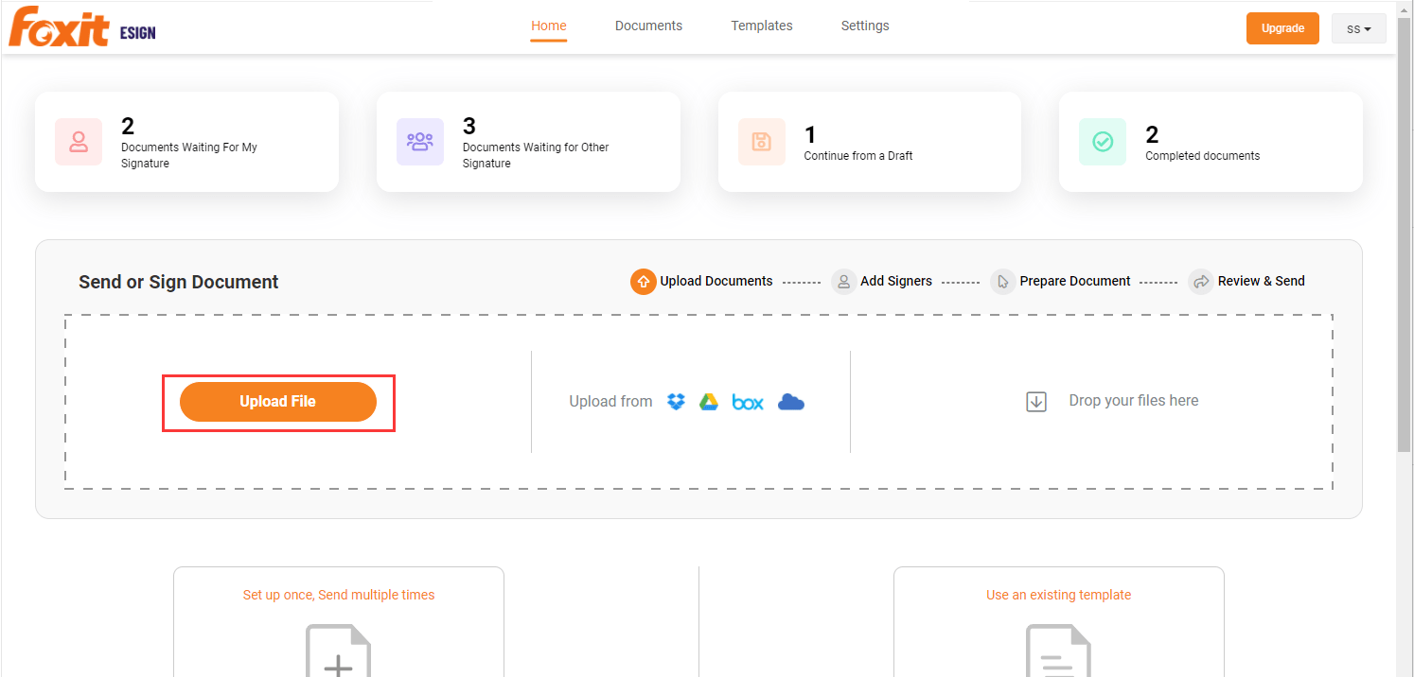Open the Completed documents card icon
This screenshot has height=677, width=1414.
pyautogui.click(x=1103, y=141)
